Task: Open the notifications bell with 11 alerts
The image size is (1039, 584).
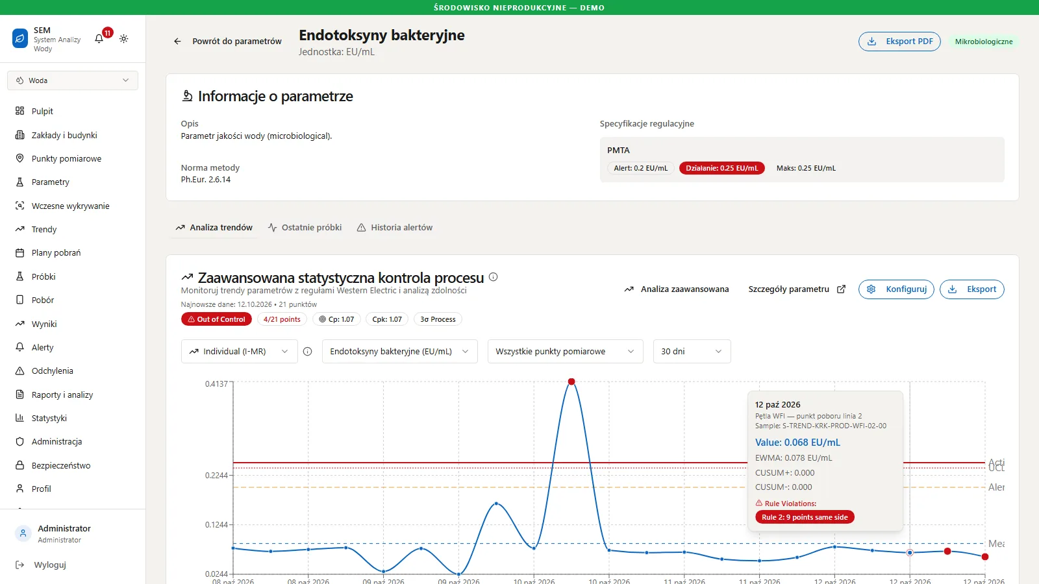Action: click(x=99, y=38)
